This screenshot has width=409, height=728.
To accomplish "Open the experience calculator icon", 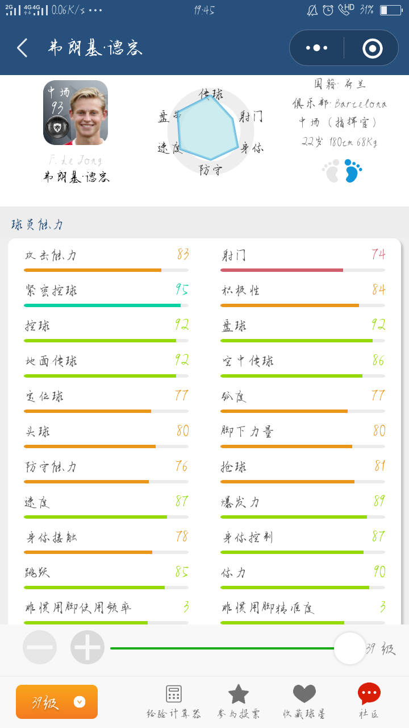I will tap(174, 694).
